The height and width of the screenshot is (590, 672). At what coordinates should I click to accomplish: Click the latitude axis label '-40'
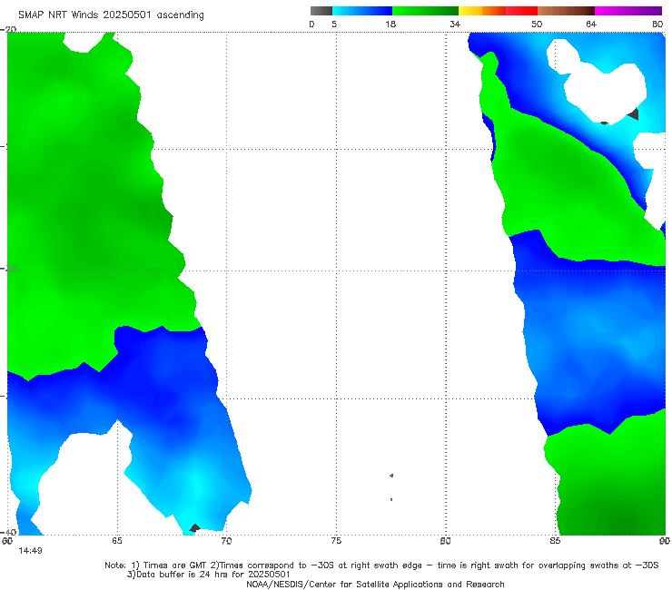click(8, 532)
